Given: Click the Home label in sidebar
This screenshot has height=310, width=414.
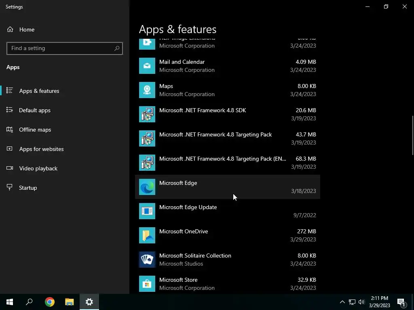Looking at the screenshot, I should pyautogui.click(x=27, y=29).
